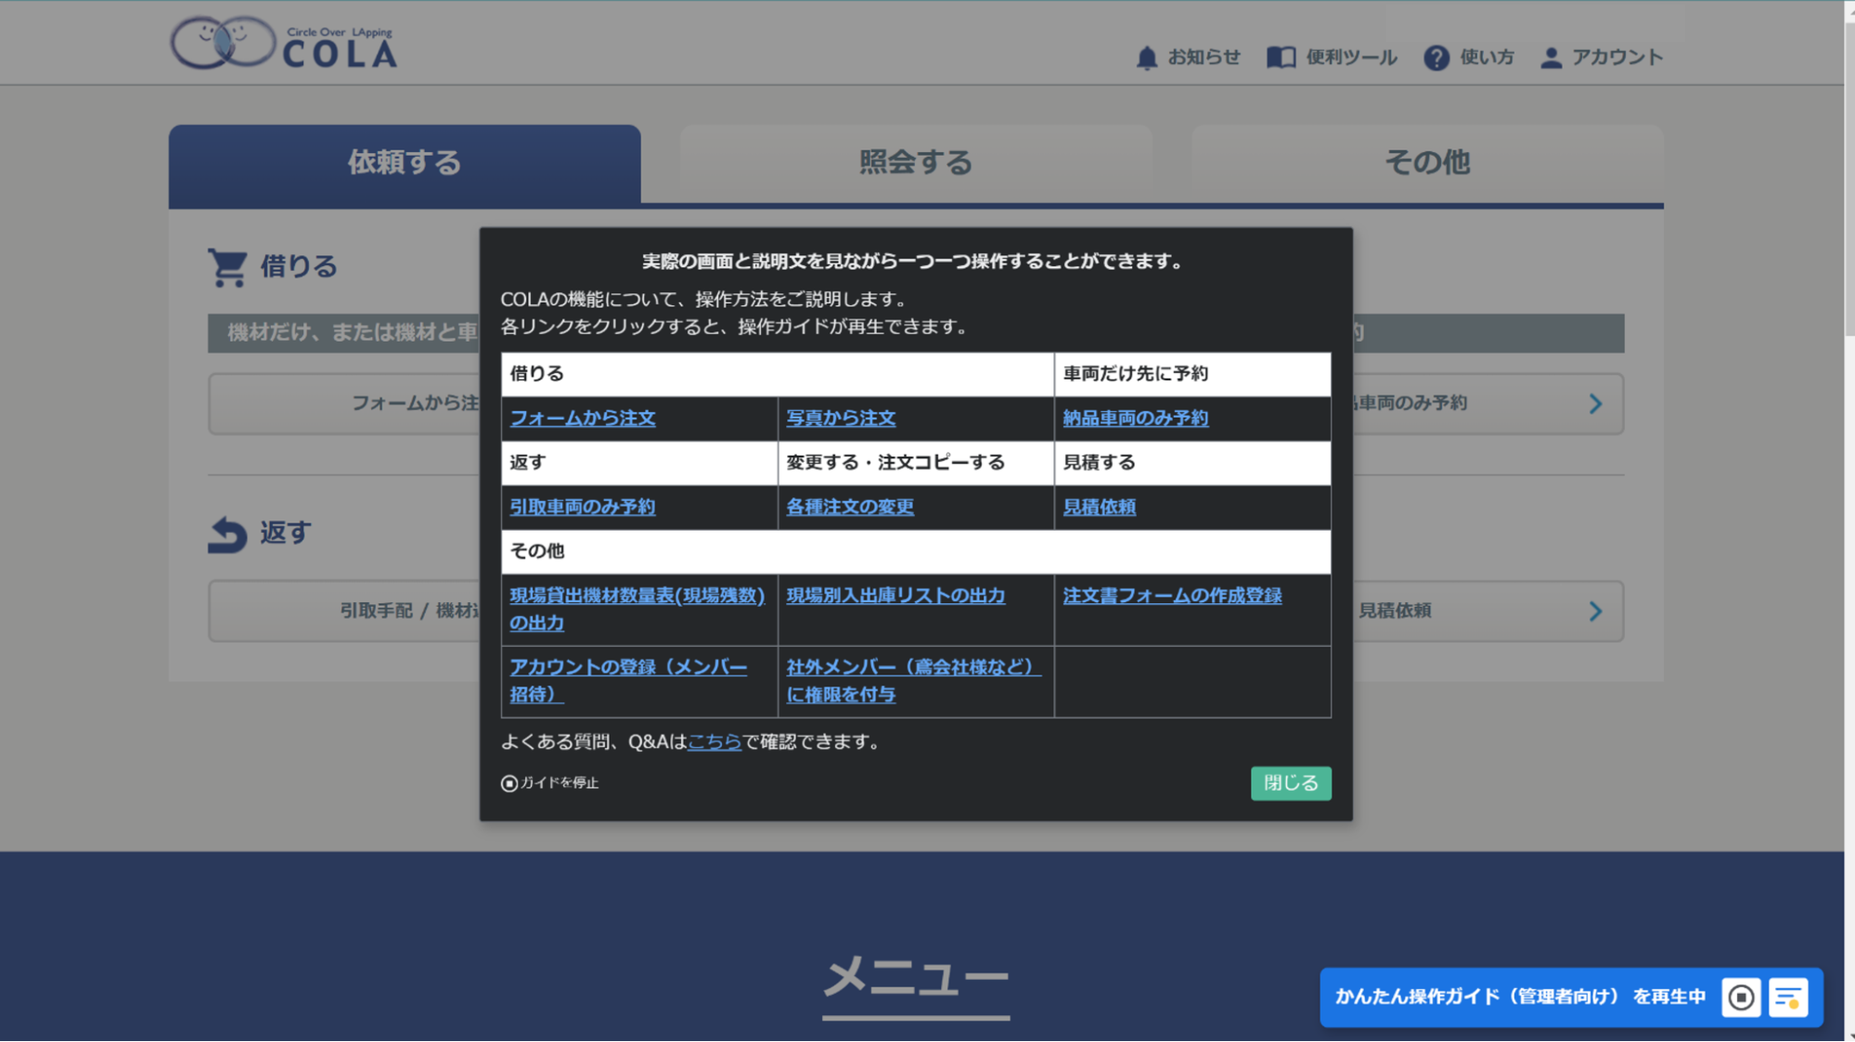
Task: Click the フォームから注文 link
Action: (x=582, y=418)
